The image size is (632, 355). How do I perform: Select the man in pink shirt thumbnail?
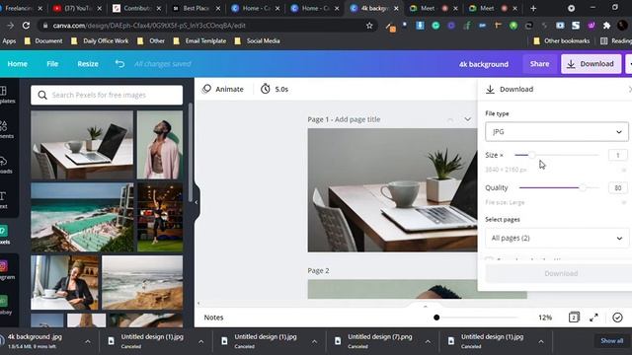pyautogui.click(x=160, y=145)
